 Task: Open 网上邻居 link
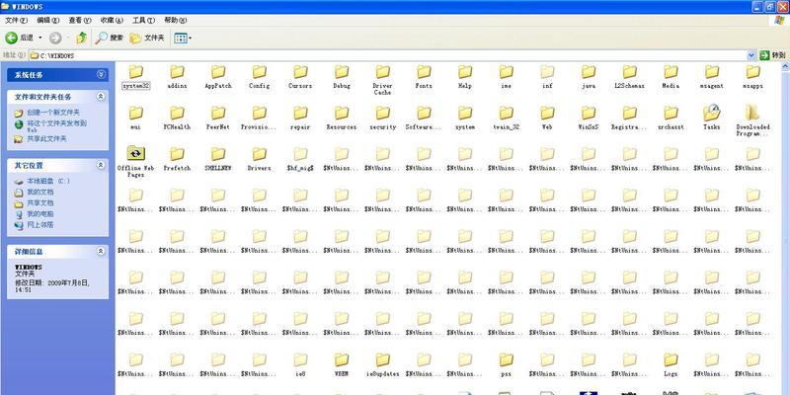(40, 225)
